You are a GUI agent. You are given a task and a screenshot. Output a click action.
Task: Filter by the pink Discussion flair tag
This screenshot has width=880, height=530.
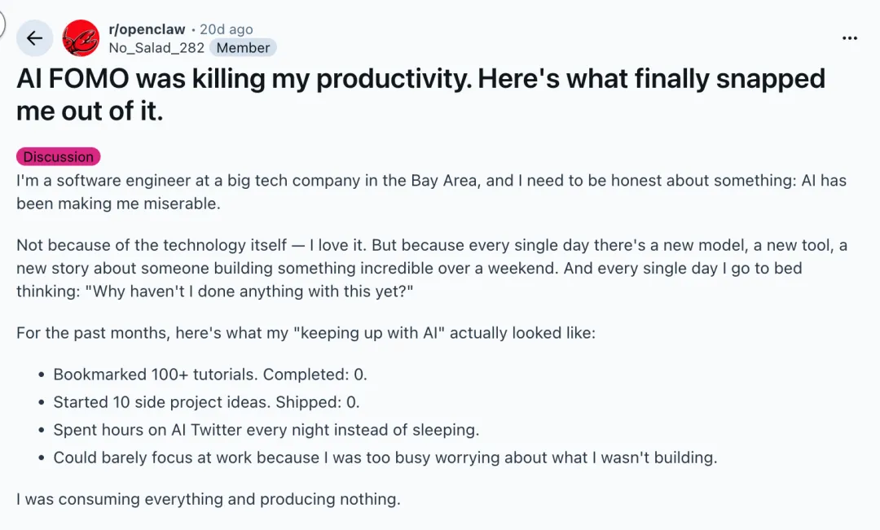pos(58,157)
